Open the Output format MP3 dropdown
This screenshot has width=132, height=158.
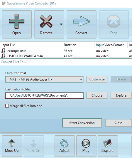pyautogui.click(x=44, y=79)
